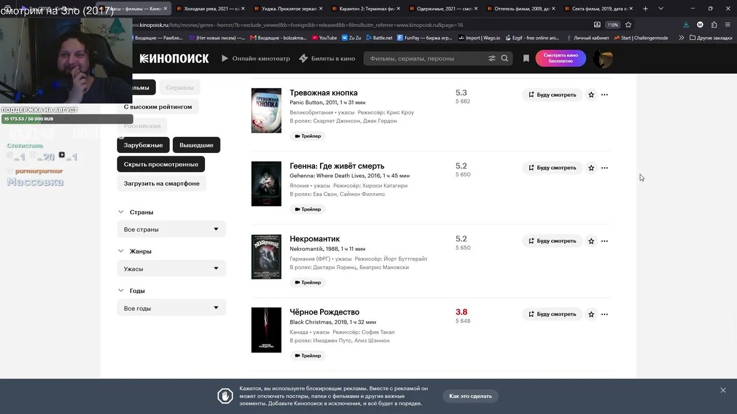Click Некромантик poster thumbnail
This screenshot has height=414, width=737.
[x=266, y=256]
